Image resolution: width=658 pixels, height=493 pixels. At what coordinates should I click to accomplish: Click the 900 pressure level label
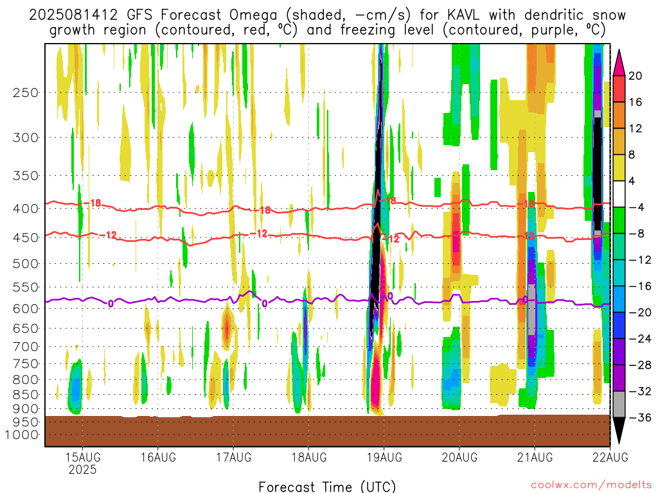[26, 409]
